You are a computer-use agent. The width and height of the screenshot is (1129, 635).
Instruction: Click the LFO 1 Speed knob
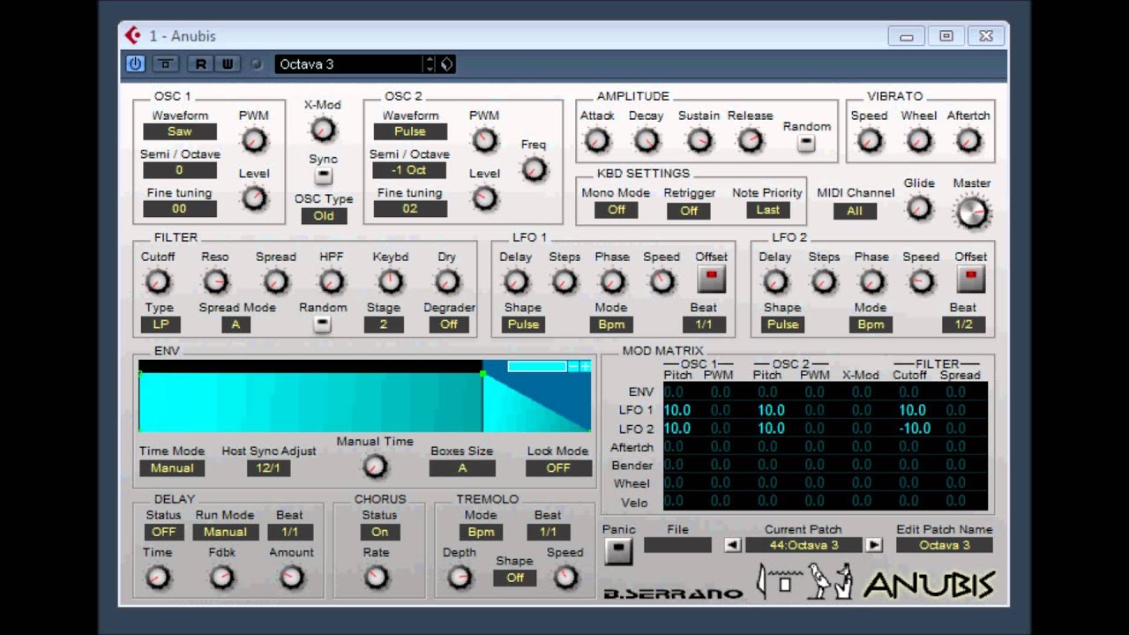662,281
